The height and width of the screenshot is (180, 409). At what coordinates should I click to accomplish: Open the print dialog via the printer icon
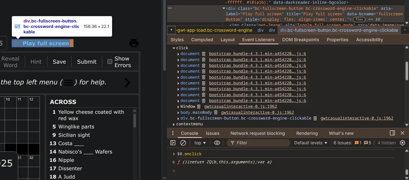tap(133, 43)
